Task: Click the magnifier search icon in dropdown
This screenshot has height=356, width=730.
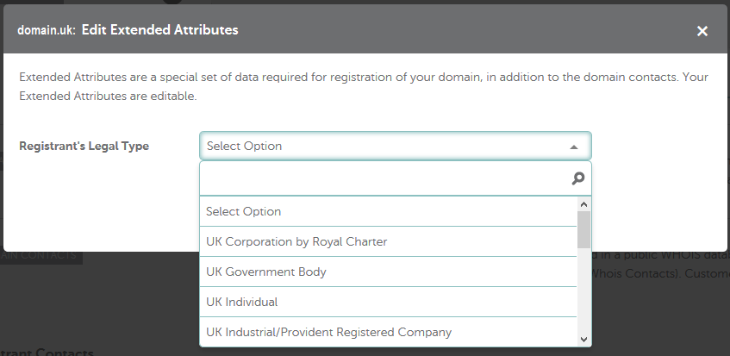Action: tap(577, 178)
